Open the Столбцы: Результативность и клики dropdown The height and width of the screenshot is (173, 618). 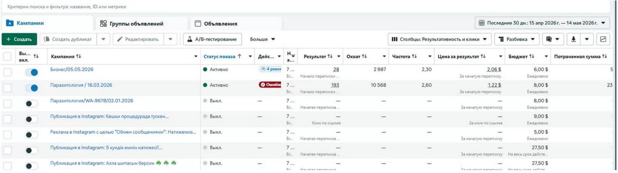click(x=439, y=39)
